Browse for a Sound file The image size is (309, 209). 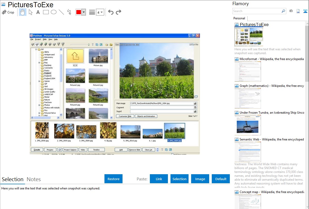point(195,111)
